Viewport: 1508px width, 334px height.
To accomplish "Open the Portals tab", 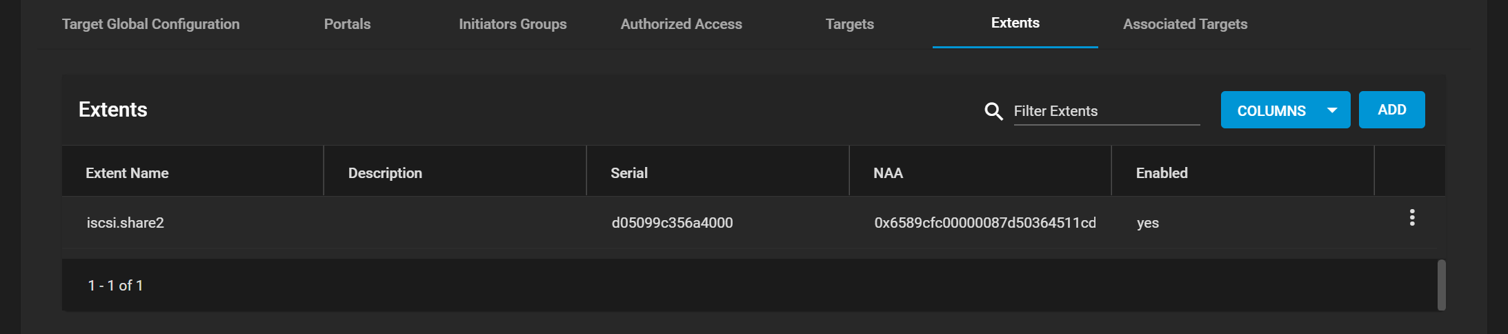I will pos(347,24).
